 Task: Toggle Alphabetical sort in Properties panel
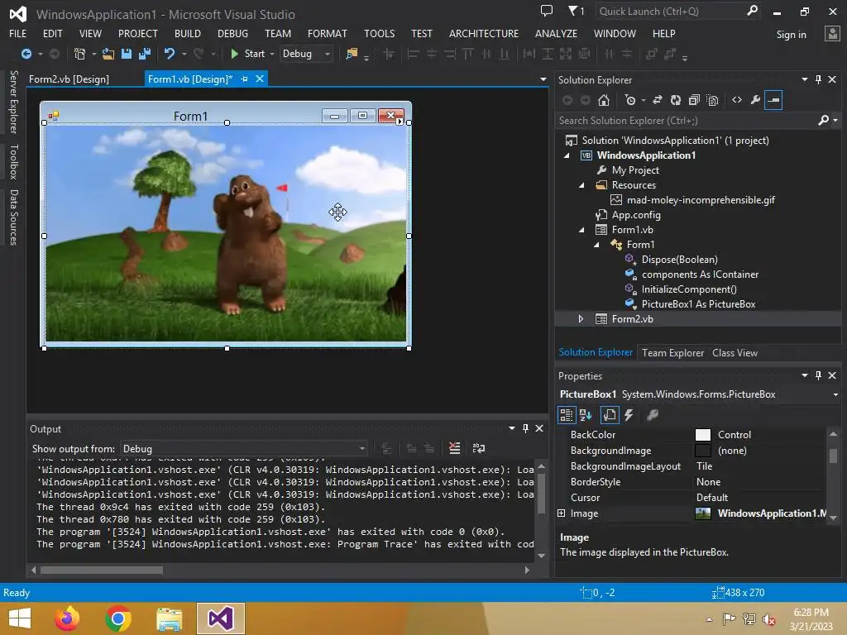pos(586,415)
